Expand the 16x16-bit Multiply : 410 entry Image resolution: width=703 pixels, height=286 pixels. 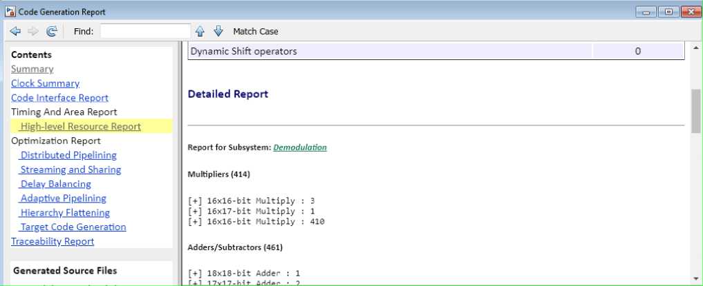(x=194, y=222)
